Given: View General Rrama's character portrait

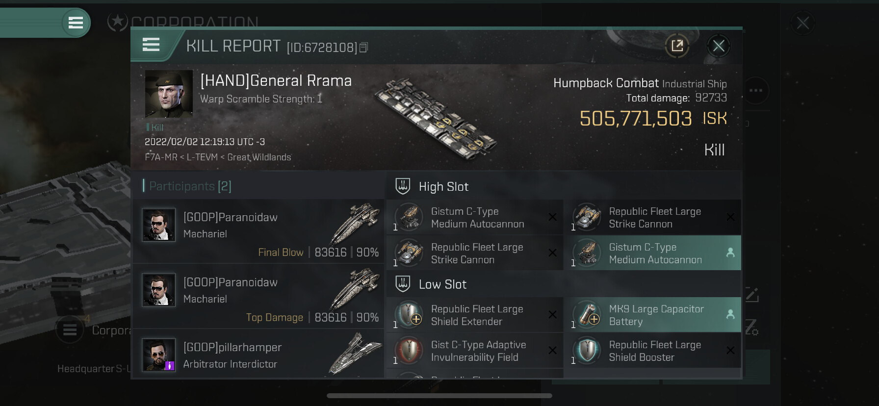Looking at the screenshot, I should click(169, 94).
